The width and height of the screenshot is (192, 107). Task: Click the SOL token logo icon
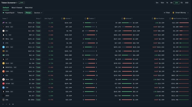tap(3, 75)
